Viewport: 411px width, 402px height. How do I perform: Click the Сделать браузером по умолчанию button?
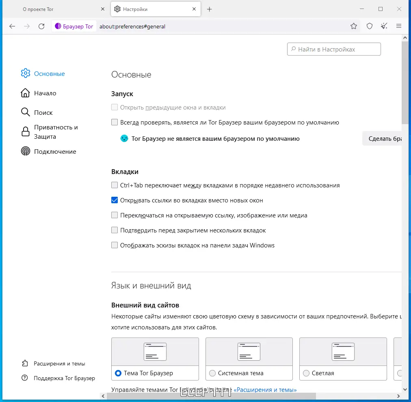click(x=386, y=138)
